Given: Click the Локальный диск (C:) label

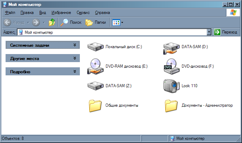Looking at the screenshot, I should coord(124,47).
